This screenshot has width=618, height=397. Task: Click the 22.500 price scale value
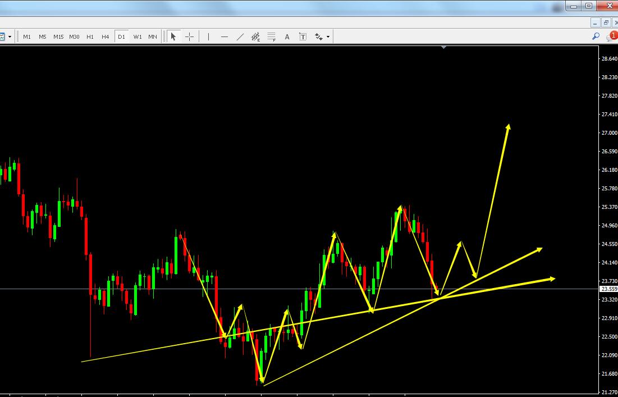pos(610,337)
